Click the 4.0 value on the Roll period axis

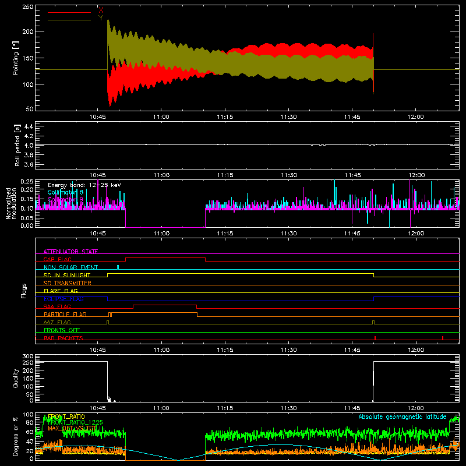(29, 146)
